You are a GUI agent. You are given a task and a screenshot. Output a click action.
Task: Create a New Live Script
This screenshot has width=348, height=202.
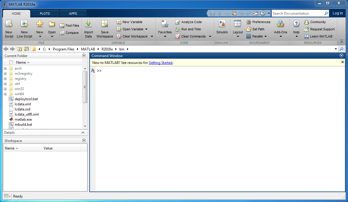coord(24,29)
